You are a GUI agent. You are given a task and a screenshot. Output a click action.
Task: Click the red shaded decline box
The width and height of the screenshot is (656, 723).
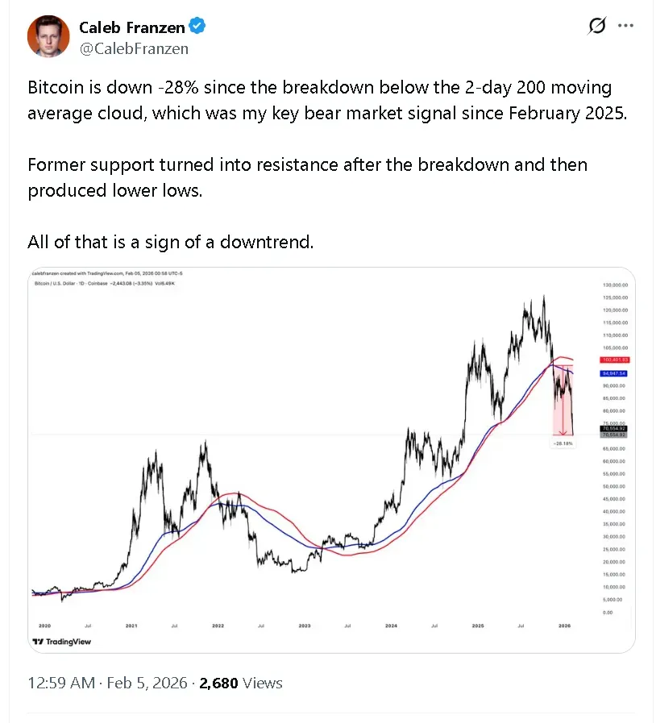click(561, 401)
